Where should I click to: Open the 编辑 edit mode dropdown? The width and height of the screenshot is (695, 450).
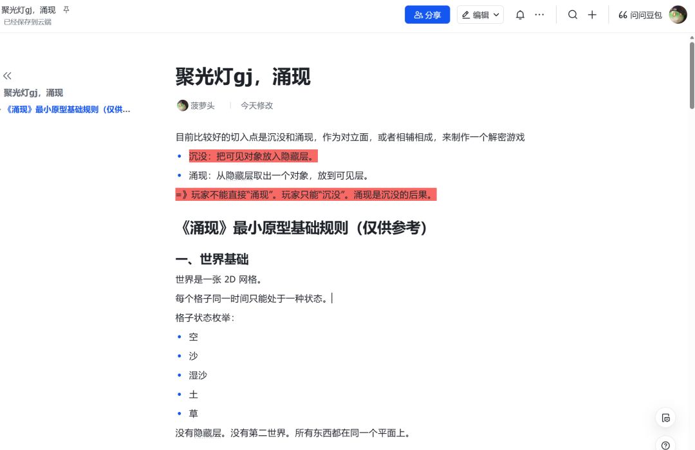point(480,15)
